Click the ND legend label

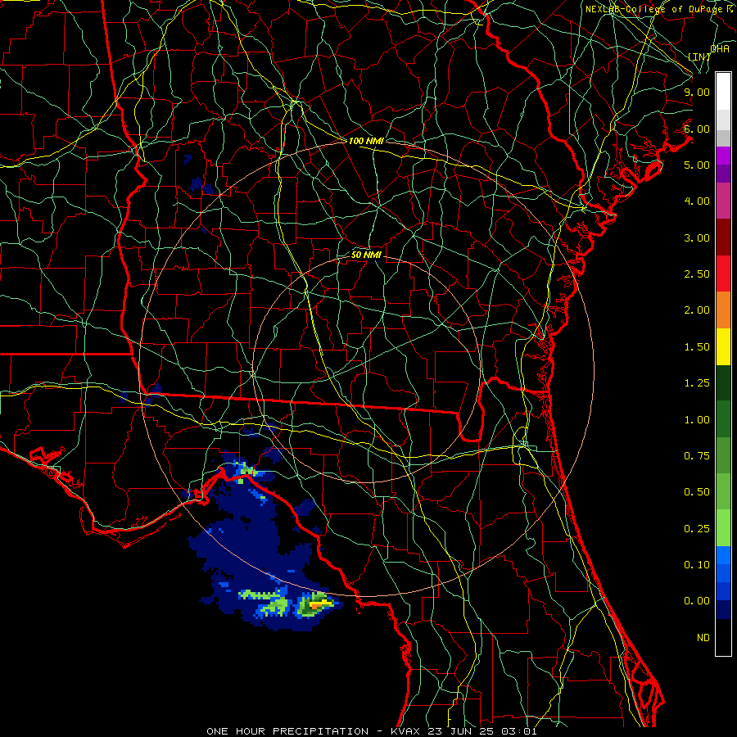coord(703,638)
